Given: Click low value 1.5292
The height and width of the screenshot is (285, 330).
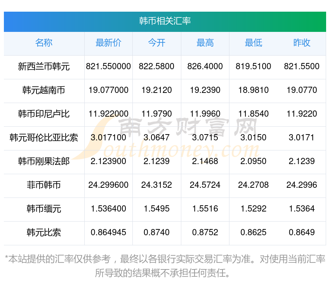Looking at the screenshot, I should (254, 209).
